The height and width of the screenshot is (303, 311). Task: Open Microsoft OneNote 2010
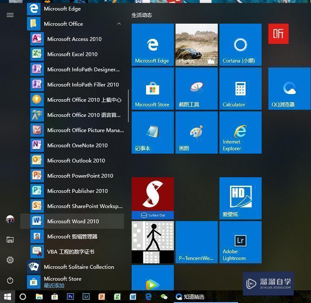(x=72, y=145)
